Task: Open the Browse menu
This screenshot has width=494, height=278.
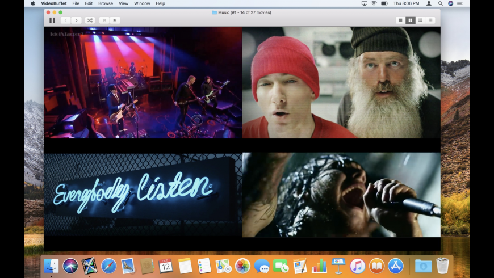Action: (x=106, y=3)
